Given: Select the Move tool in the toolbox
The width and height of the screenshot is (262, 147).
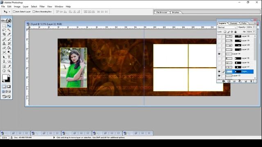Looking at the screenshot, I should tap(9, 26).
